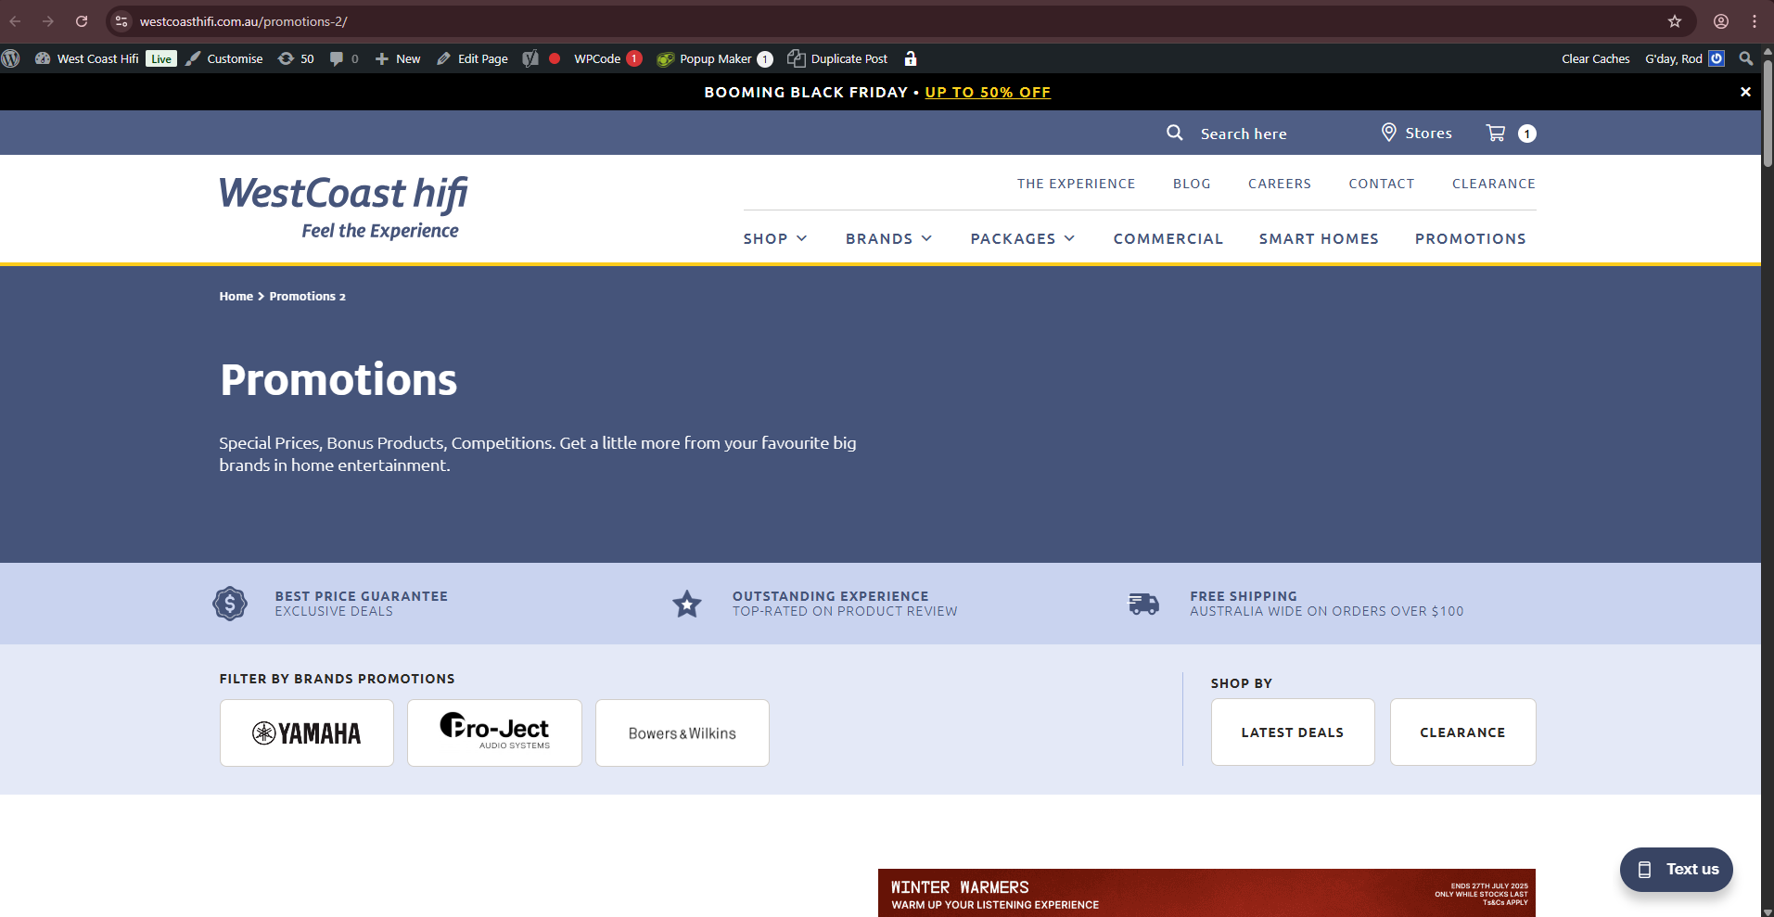Filter promotions by Yamaha brand
This screenshot has height=917, width=1774.
(307, 733)
